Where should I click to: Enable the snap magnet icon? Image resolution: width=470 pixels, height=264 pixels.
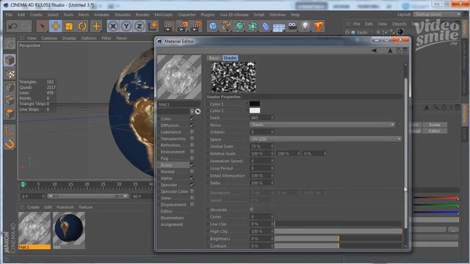(x=10, y=144)
